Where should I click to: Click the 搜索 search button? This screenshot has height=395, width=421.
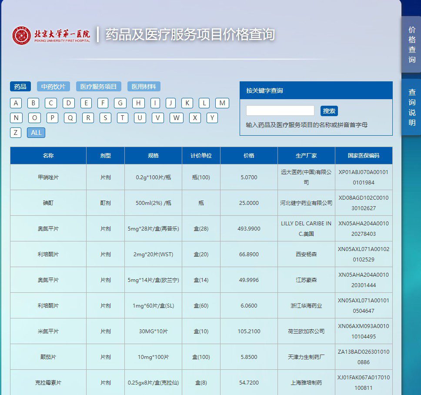pyautogui.click(x=329, y=111)
